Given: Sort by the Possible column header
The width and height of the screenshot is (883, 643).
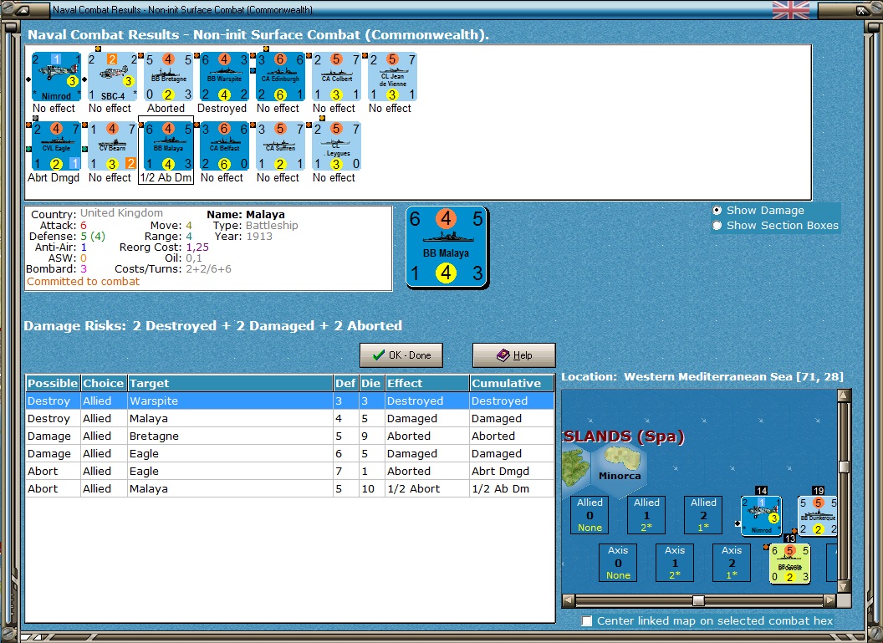Looking at the screenshot, I should tap(53, 383).
